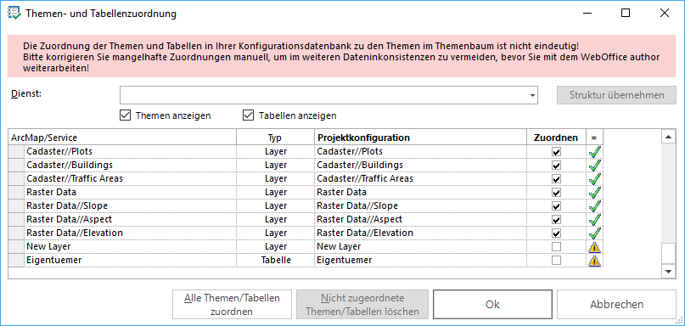Click Projektkonfiguration cell Eigentuemer
The image size is (685, 326).
tap(420, 261)
